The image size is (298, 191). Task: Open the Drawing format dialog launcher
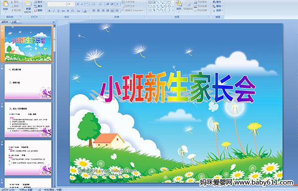(209, 17)
